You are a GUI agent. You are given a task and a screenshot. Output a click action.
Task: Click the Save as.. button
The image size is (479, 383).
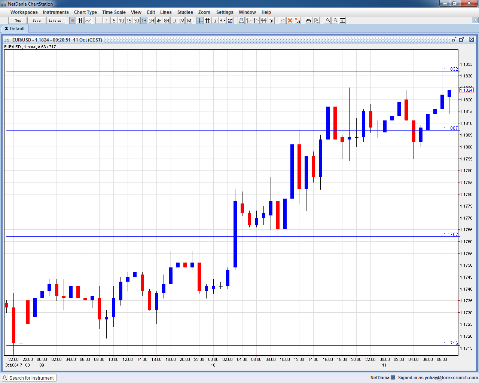coord(56,21)
